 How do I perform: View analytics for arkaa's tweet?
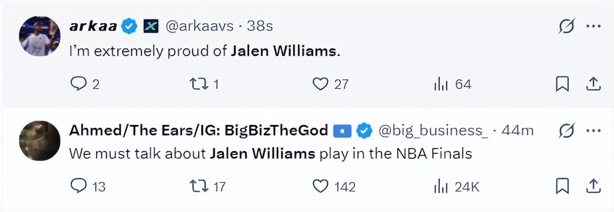(440, 84)
